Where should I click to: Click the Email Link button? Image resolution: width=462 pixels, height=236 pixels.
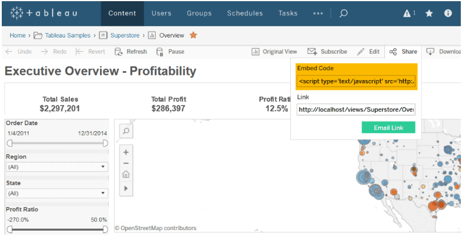click(388, 128)
